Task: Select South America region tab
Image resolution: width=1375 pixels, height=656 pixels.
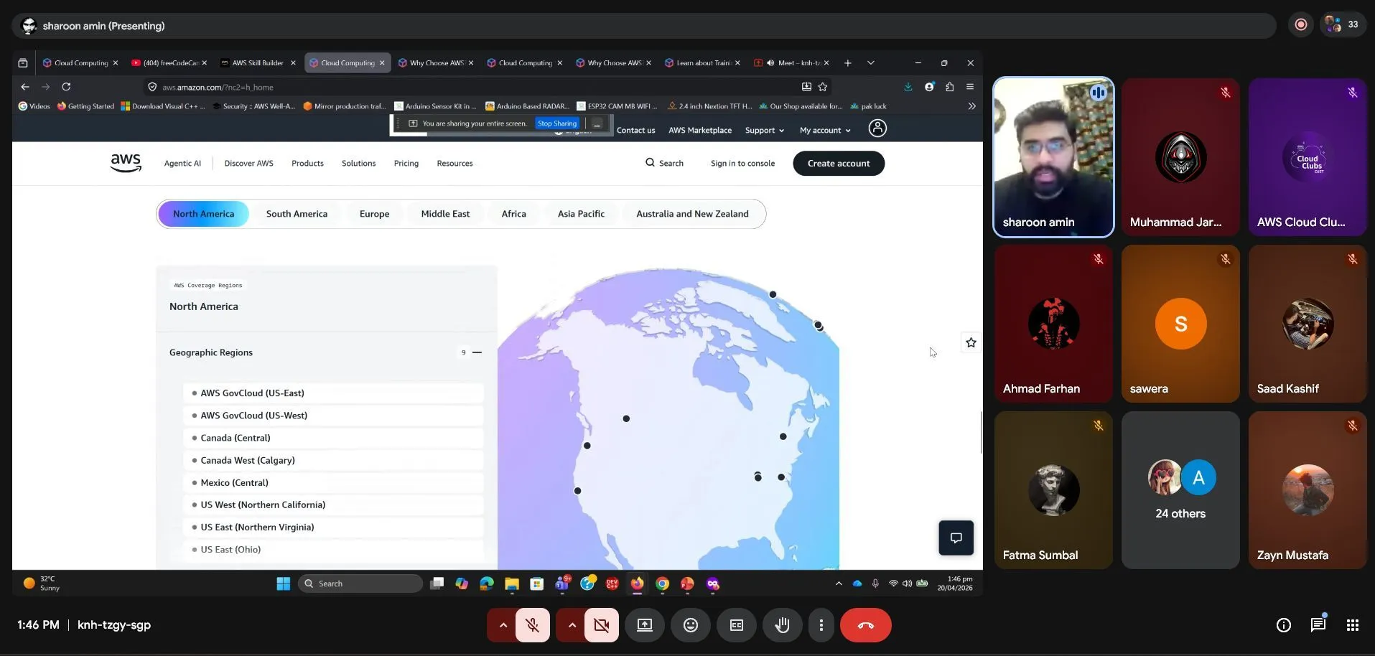Action: point(297,214)
